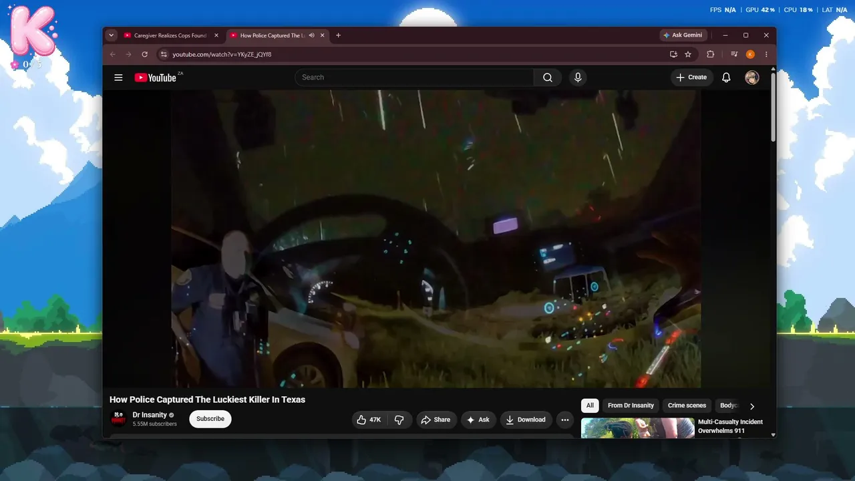The height and width of the screenshot is (481, 855).
Task: Like the video with thumbs up
Action: 369,420
